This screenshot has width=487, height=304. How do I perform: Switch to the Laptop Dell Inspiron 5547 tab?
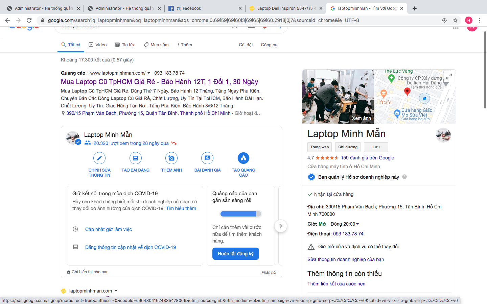[x=285, y=8]
